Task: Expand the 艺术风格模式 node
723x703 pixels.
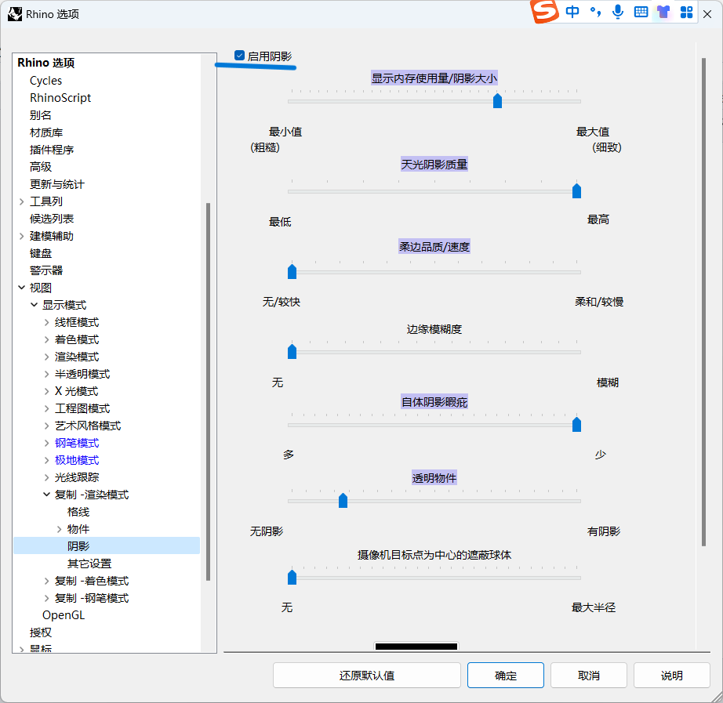Action: [46, 426]
